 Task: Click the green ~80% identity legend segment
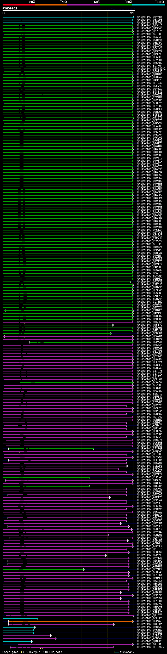point(116,5)
